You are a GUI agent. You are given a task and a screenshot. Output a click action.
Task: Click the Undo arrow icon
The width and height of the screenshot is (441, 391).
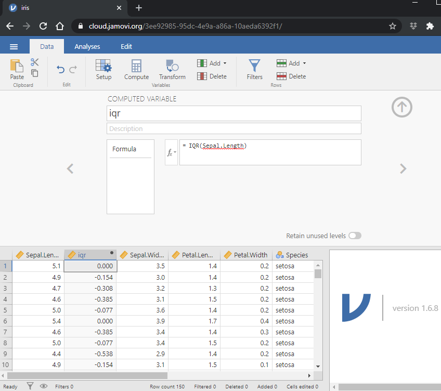[x=60, y=69]
